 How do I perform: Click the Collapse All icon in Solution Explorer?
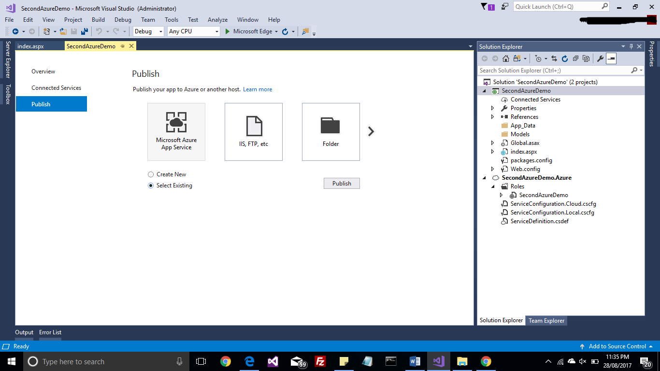click(575, 58)
